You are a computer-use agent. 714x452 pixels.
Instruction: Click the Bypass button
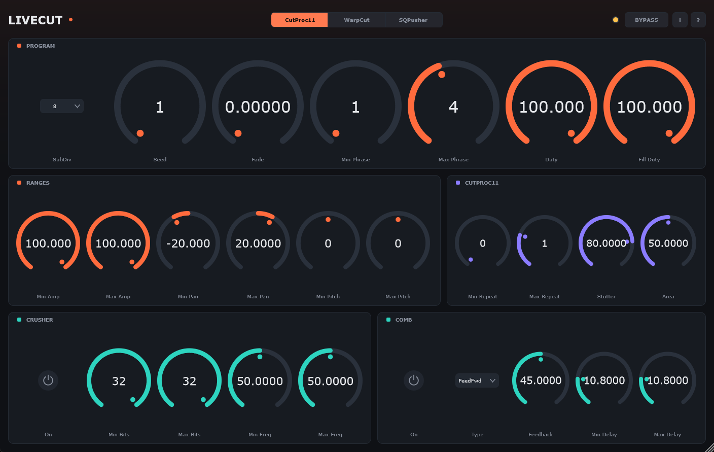(x=647, y=20)
